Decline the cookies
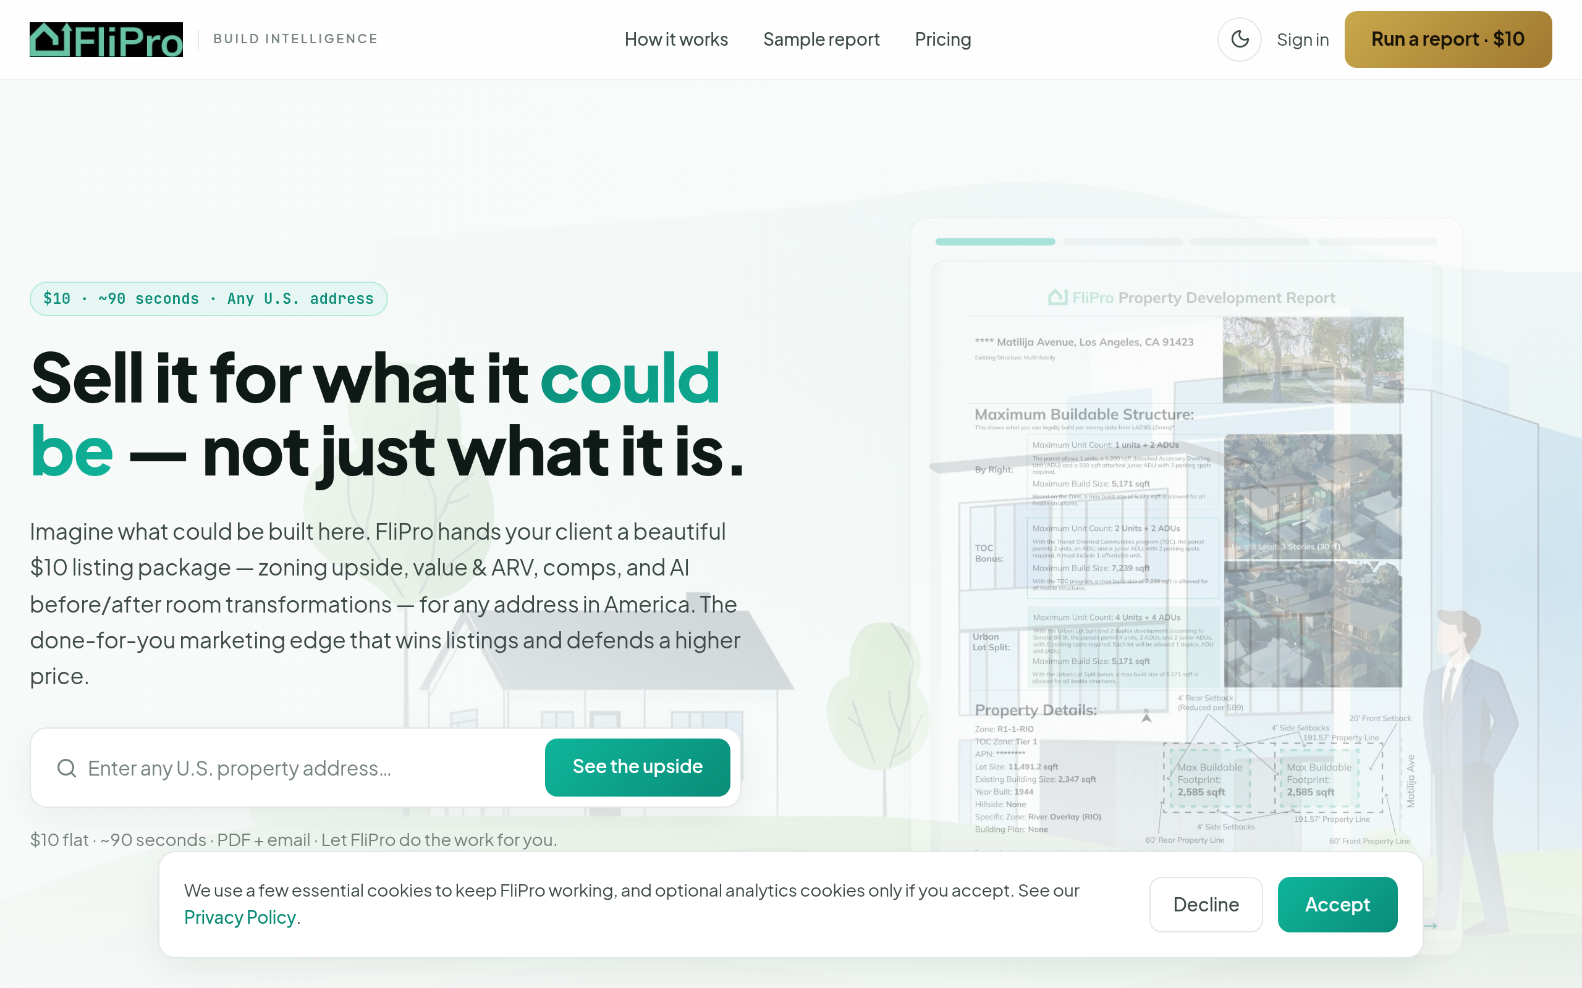The height and width of the screenshot is (988, 1582). pos(1206,905)
